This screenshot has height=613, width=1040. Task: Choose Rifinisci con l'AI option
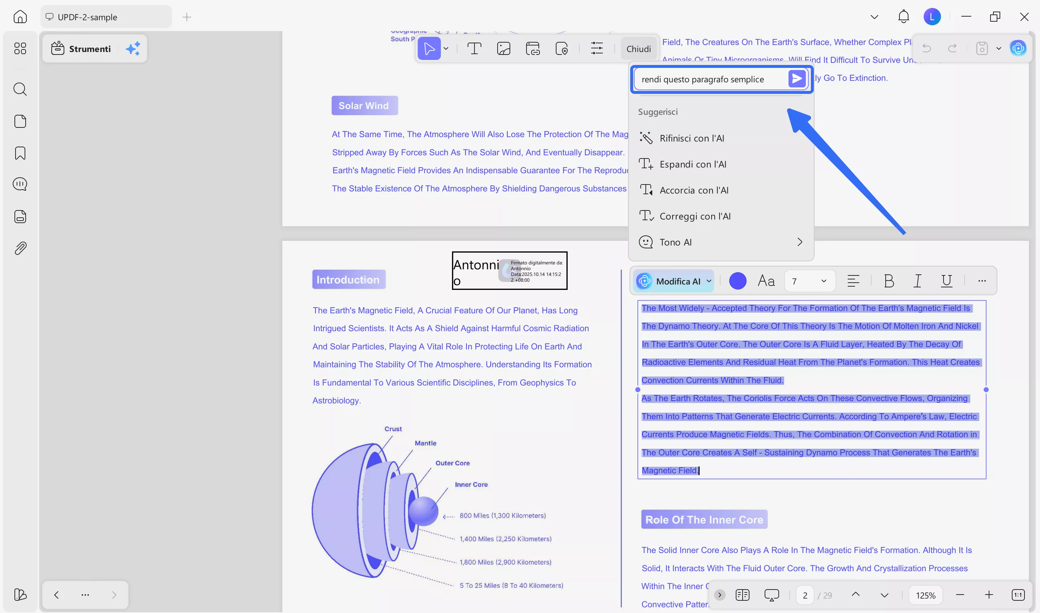[692, 138]
